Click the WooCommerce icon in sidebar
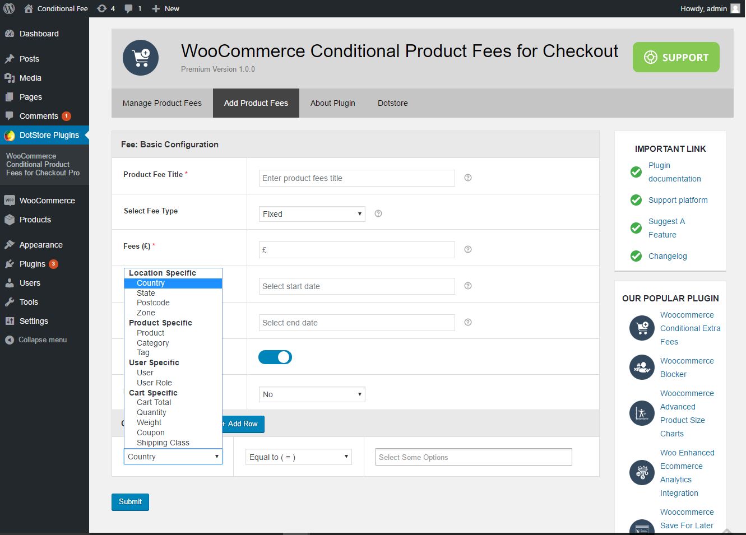 click(x=10, y=201)
